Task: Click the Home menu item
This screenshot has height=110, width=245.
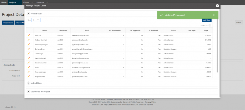Action: coord(4,2)
